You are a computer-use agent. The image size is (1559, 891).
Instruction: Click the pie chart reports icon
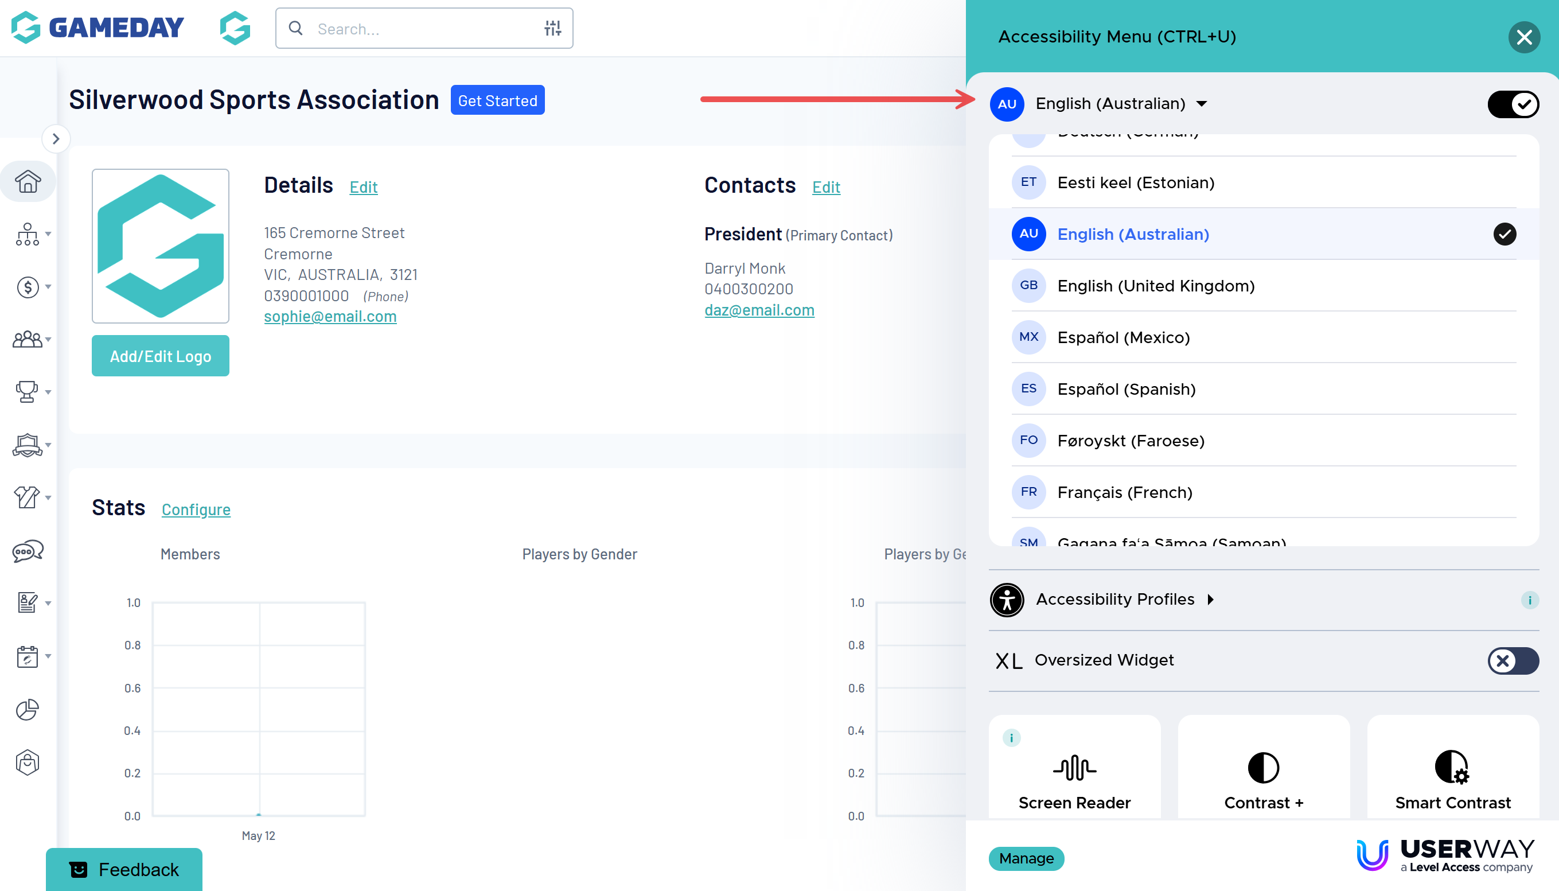(28, 710)
